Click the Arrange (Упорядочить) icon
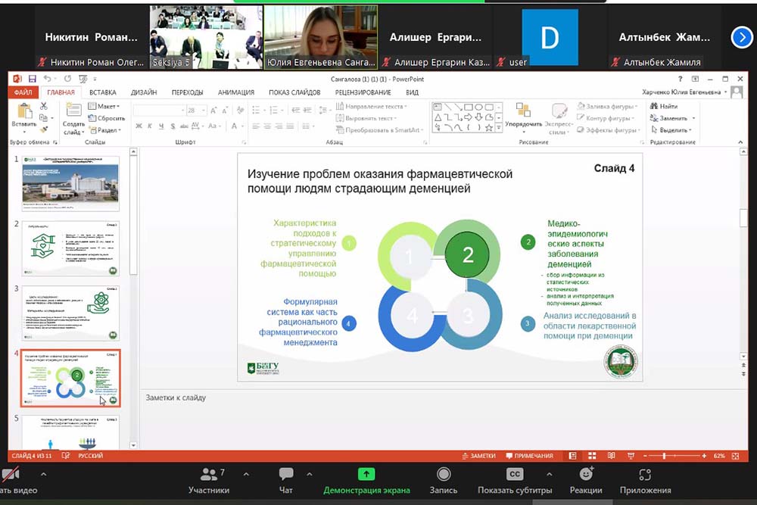Screen dimensions: 757x505 pos(523,112)
